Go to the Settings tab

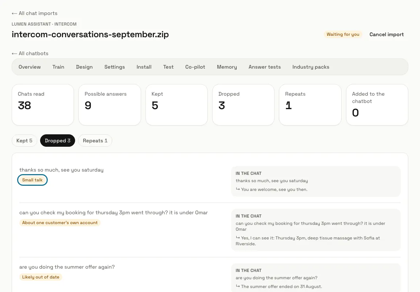click(114, 67)
